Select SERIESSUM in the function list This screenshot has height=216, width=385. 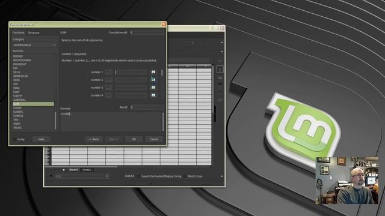(x=20, y=76)
